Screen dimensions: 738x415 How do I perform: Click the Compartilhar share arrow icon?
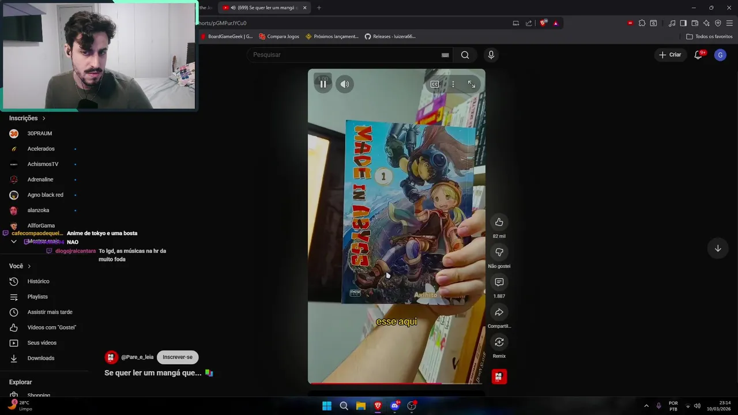point(499,312)
